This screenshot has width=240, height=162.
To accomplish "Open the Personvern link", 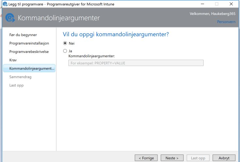I will (x=226, y=22).
